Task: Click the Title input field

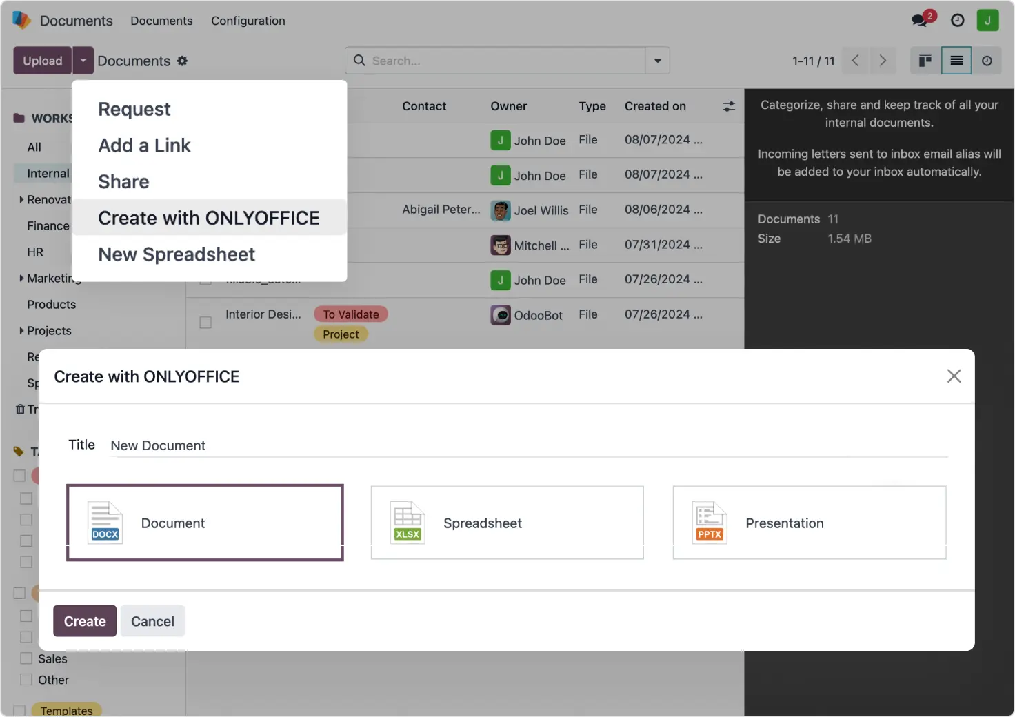Action: click(529, 445)
